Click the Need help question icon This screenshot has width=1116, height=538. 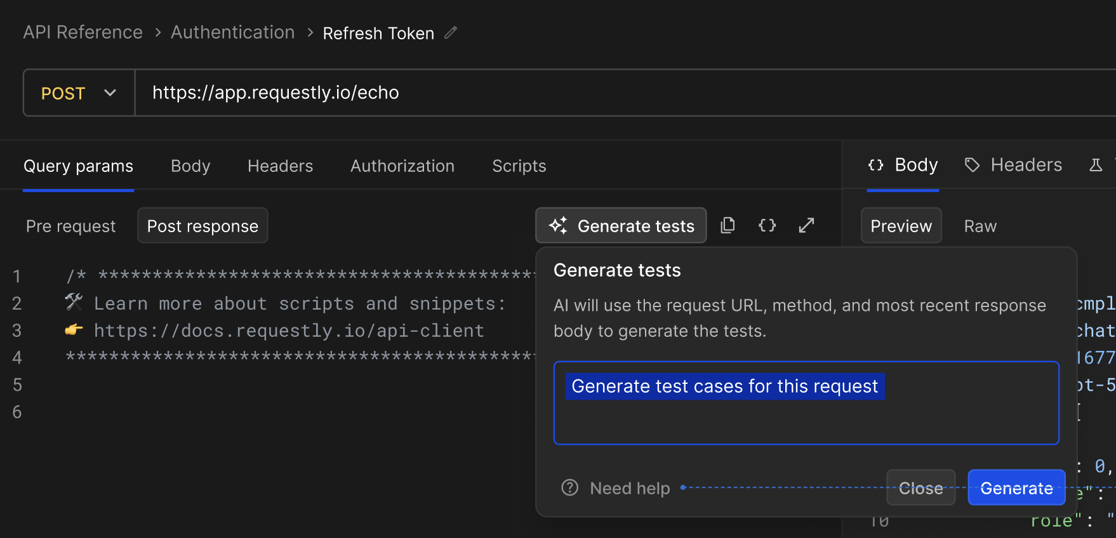tap(569, 488)
